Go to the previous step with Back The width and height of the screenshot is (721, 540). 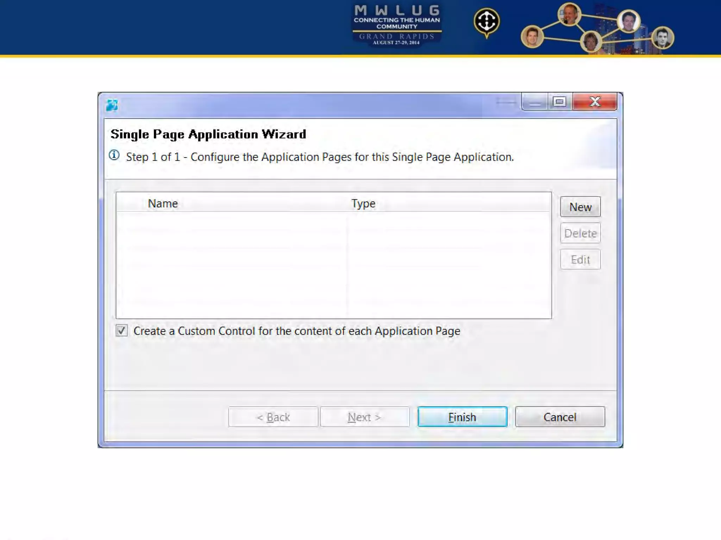coord(273,417)
